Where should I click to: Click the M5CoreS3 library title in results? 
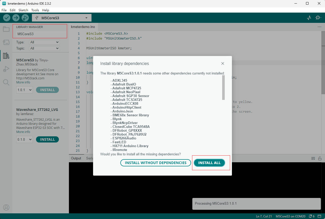point(25,60)
